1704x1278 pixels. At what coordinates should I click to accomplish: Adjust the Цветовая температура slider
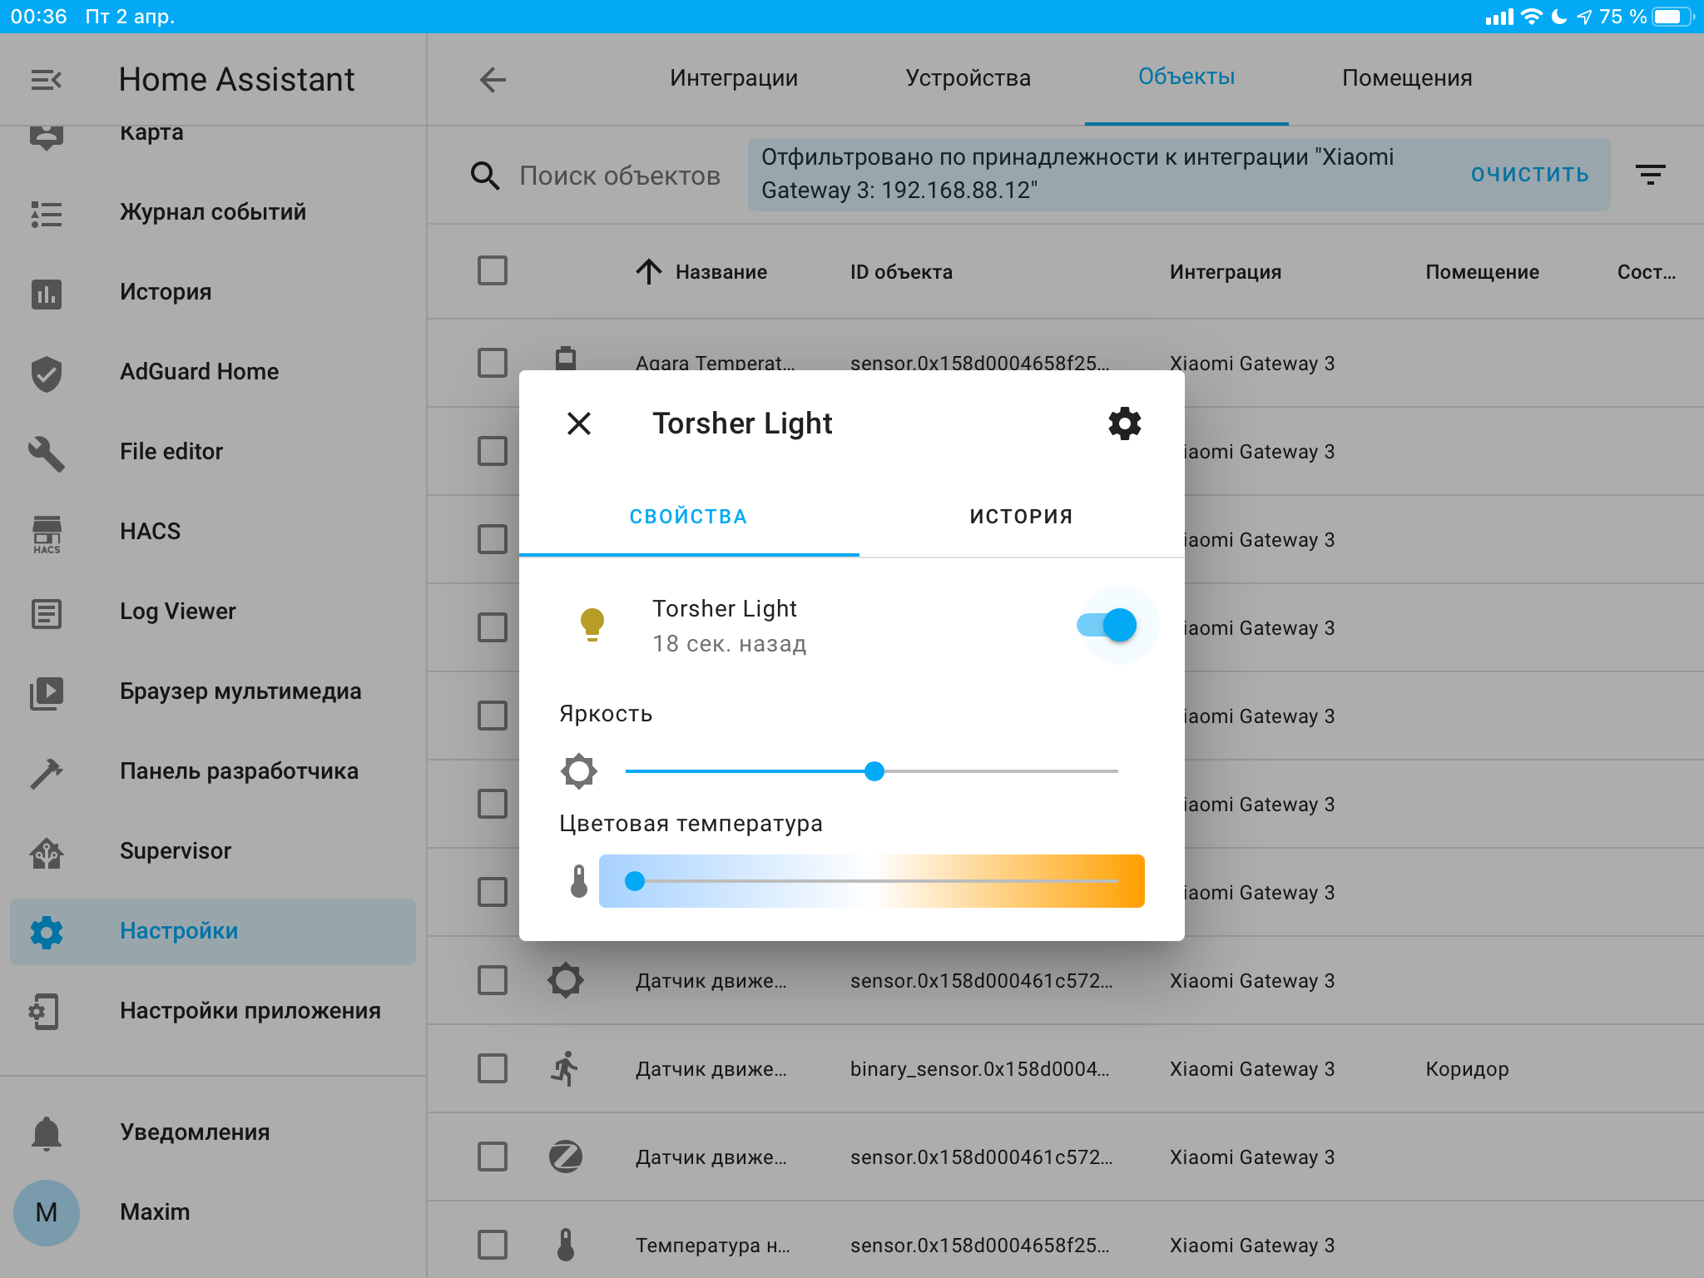[872, 881]
